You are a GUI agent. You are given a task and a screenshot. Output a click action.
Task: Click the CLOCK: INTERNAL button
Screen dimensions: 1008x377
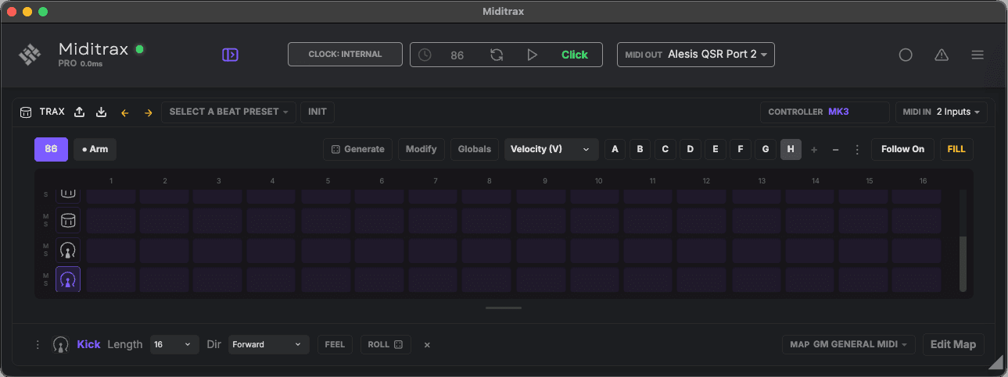345,55
